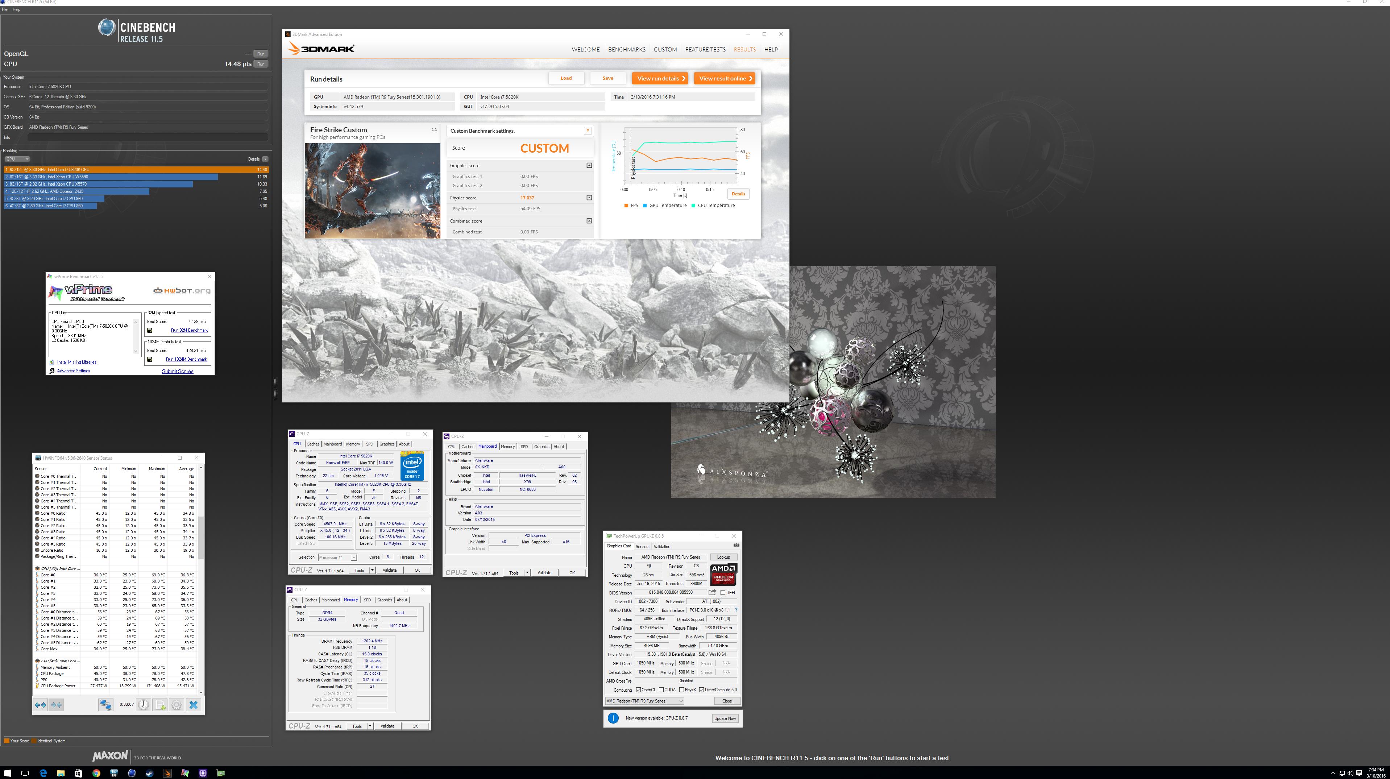Open File Explorer from taskbar
Viewport: 1390px width, 779px height.
point(61,773)
